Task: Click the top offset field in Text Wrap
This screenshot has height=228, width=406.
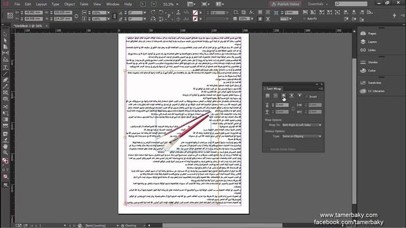Action: [x=282, y=105]
